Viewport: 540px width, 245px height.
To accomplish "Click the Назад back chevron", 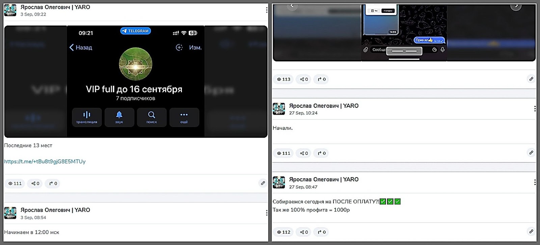I will [72, 48].
